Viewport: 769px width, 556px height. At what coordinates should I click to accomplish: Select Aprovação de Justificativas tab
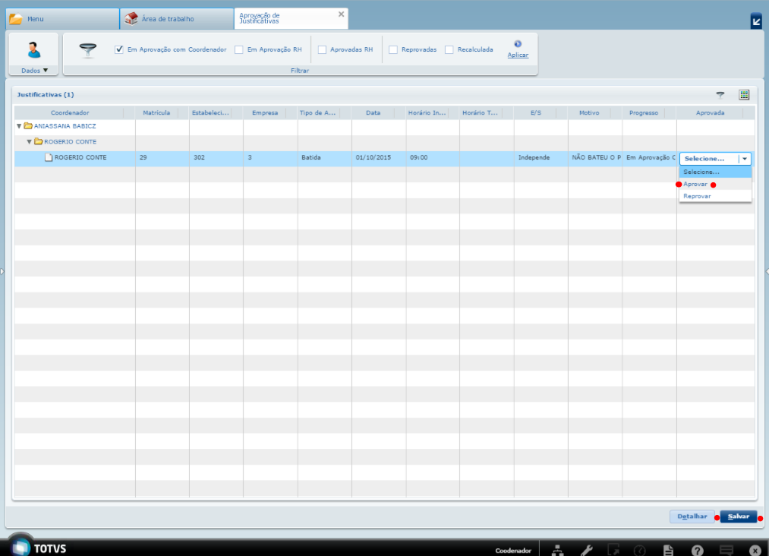click(x=291, y=19)
